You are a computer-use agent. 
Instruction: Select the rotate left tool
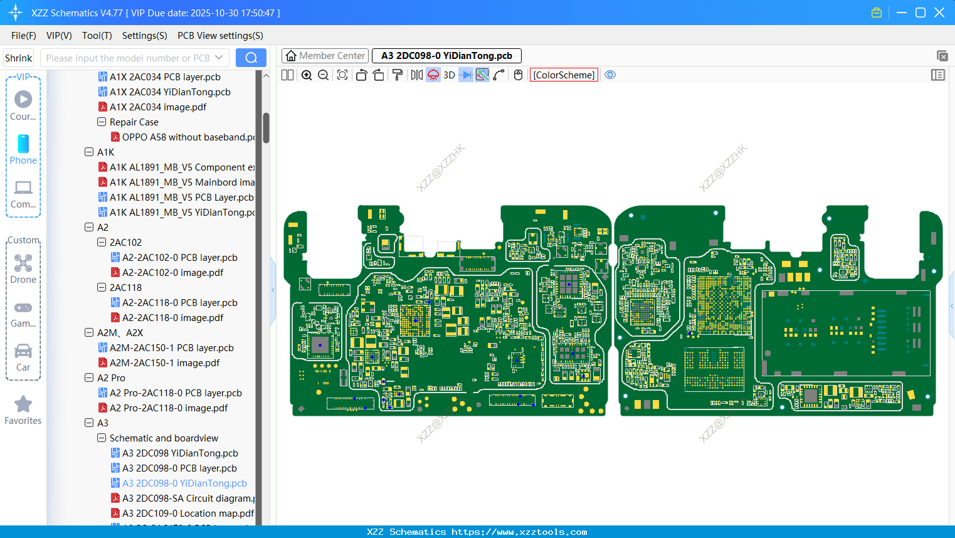361,75
